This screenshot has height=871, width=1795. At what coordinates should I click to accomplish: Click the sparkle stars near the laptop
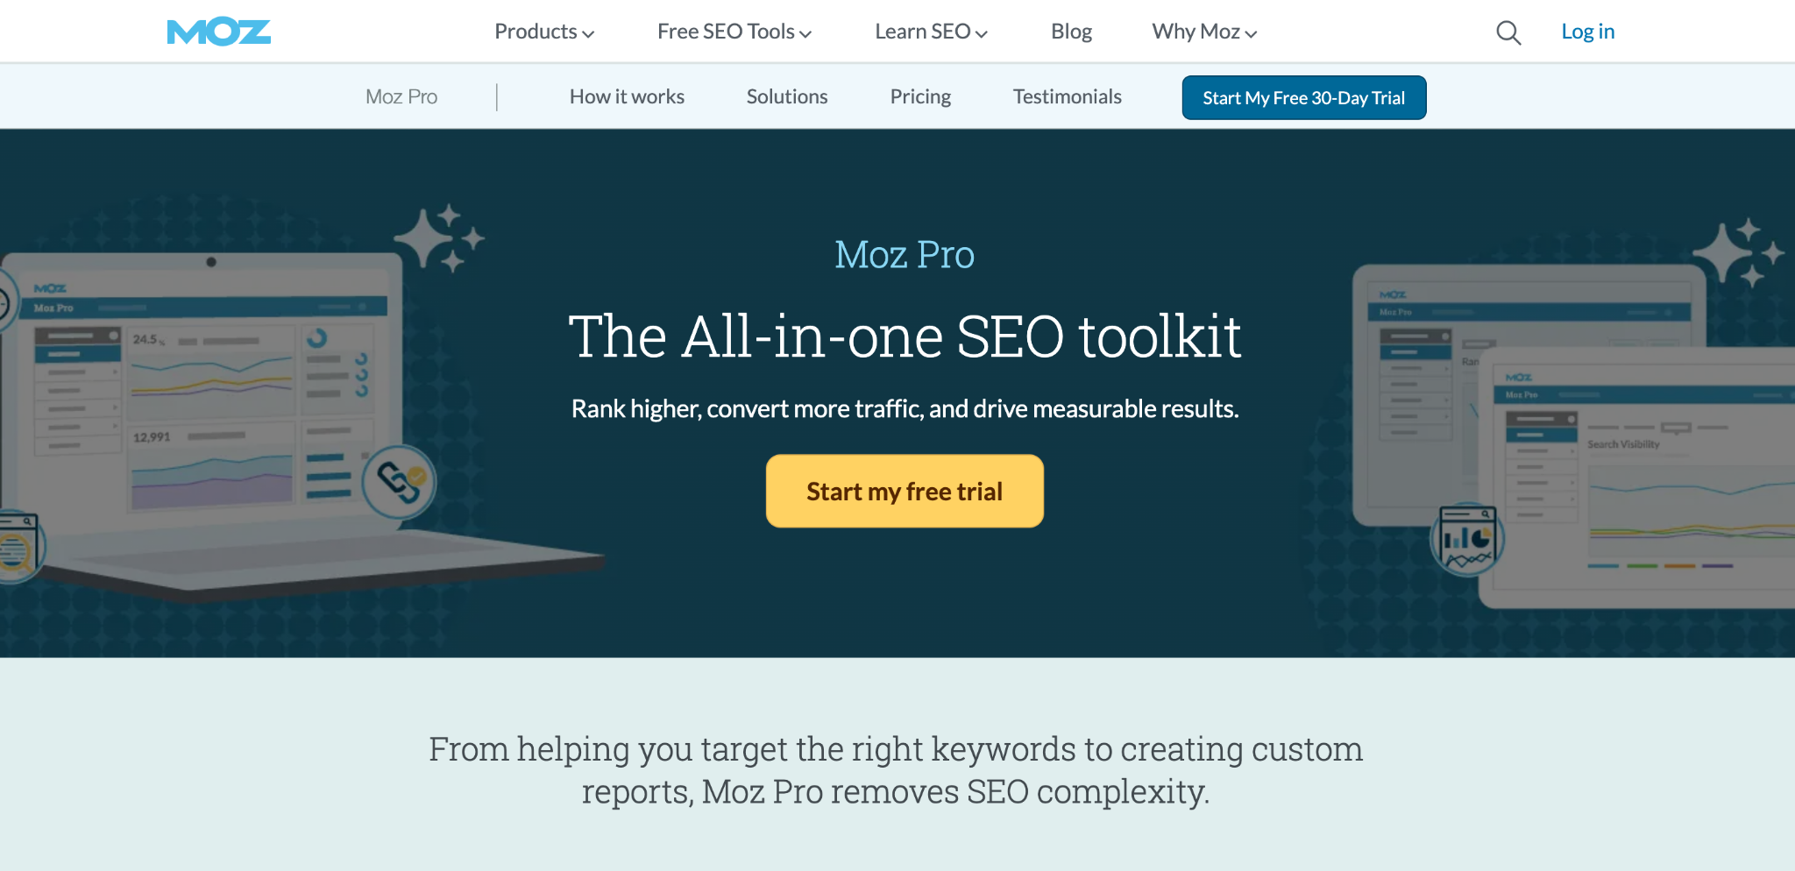(439, 238)
